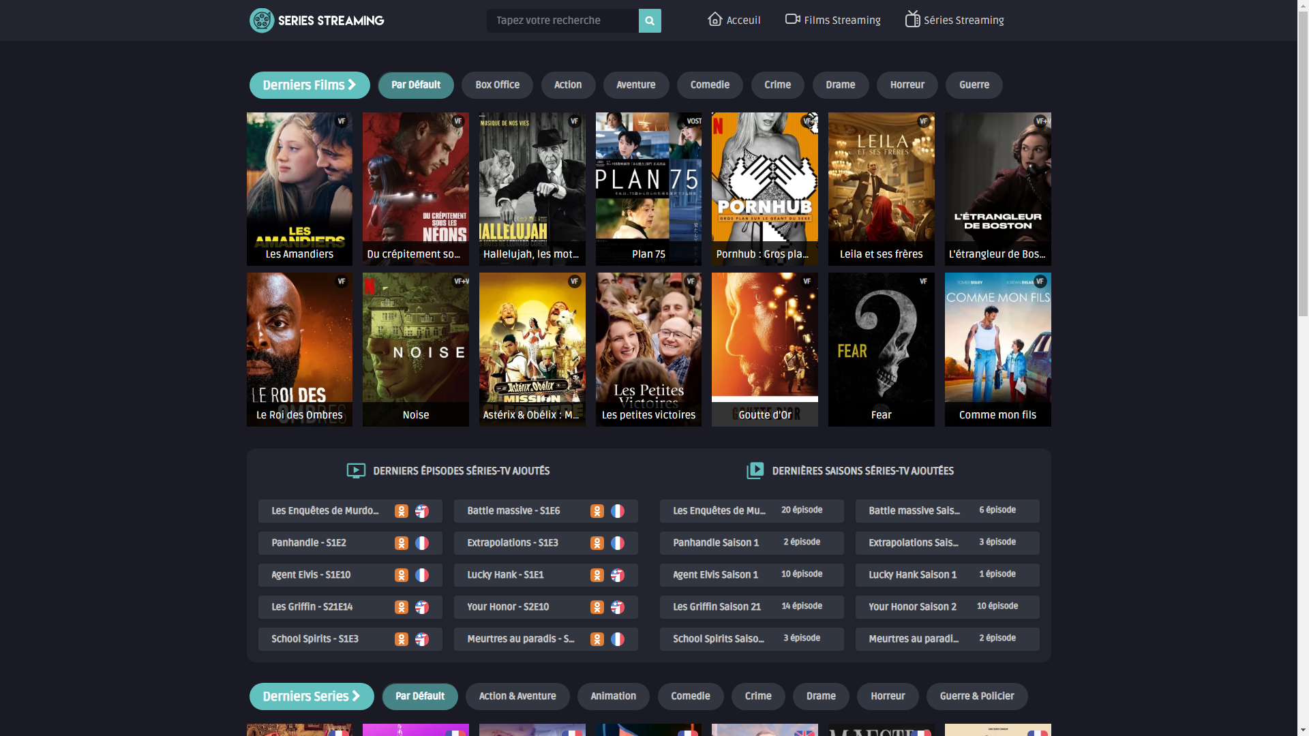Filter films by Guerre
The width and height of the screenshot is (1309, 736).
pyautogui.click(x=974, y=85)
